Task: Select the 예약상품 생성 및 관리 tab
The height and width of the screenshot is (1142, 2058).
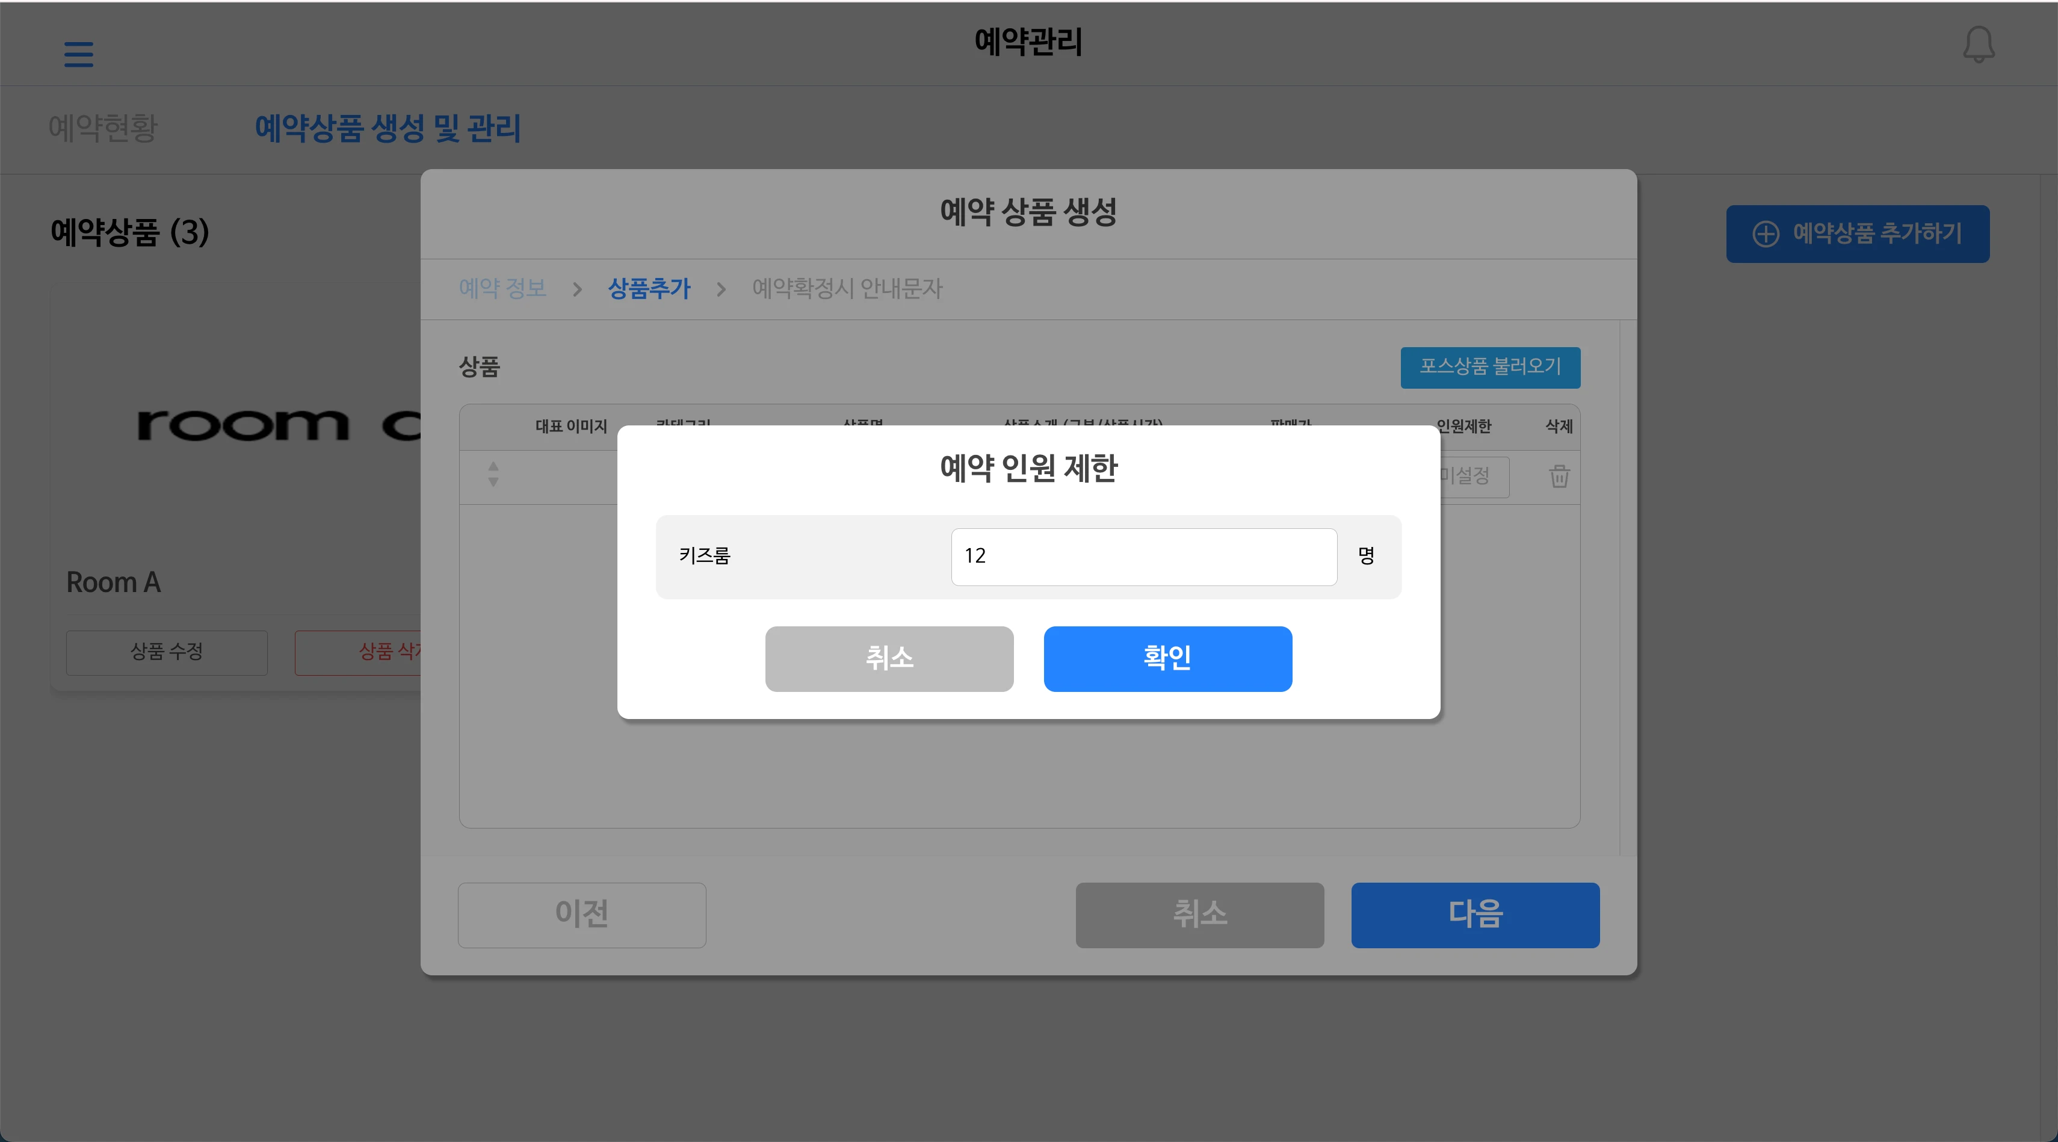Action: [388, 128]
